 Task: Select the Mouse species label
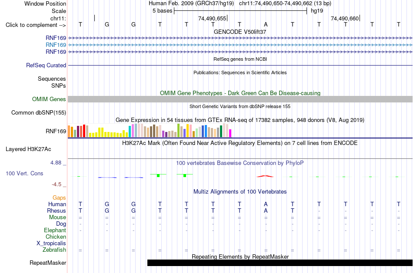point(57,217)
